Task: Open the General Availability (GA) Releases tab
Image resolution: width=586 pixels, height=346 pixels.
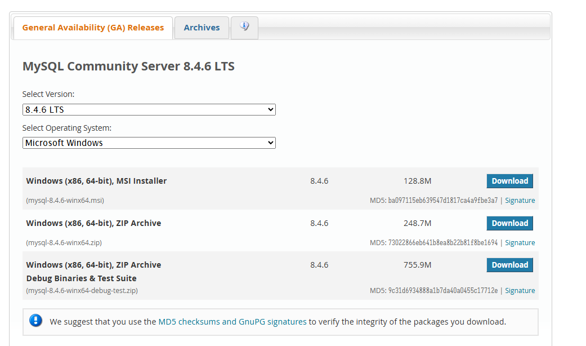Action: tap(93, 28)
